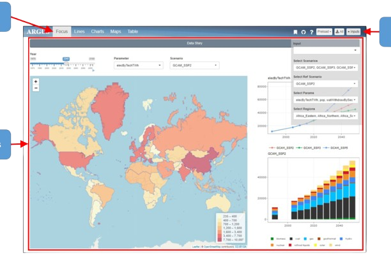Open the Preload dropdown
This screenshot has height=260, width=391.
(324, 31)
